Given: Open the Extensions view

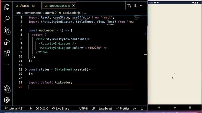Looking at the screenshot, I should [7, 53].
